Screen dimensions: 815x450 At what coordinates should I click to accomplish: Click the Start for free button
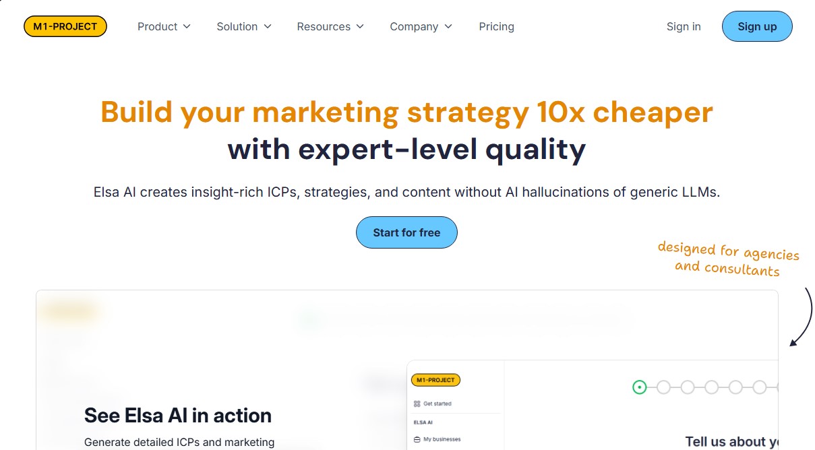406,232
